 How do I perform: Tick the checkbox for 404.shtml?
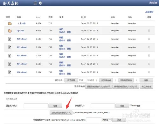pyautogui.click(x=149, y=64)
